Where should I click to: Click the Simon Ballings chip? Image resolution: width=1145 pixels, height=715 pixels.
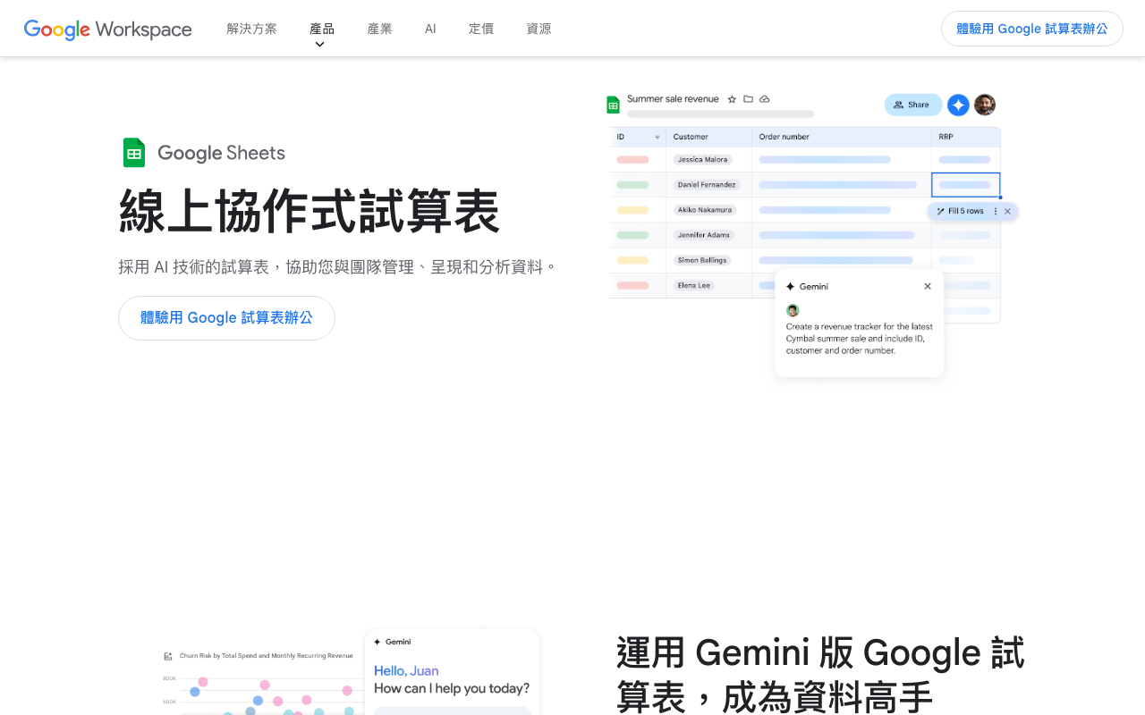pos(702,260)
